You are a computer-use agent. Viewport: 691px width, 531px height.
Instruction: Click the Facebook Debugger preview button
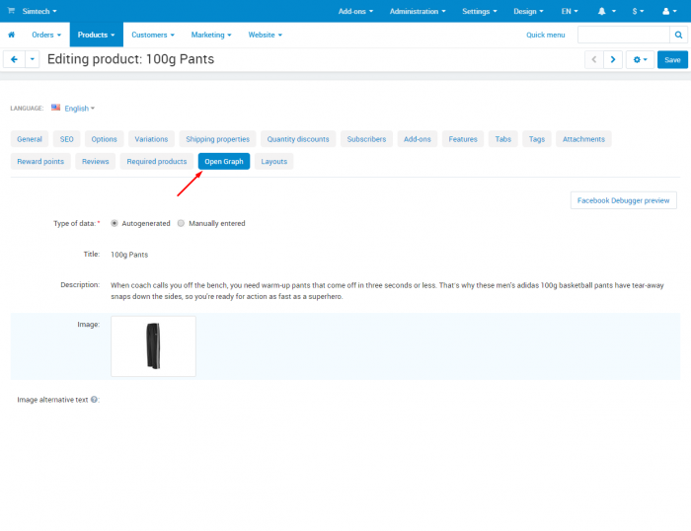623,200
